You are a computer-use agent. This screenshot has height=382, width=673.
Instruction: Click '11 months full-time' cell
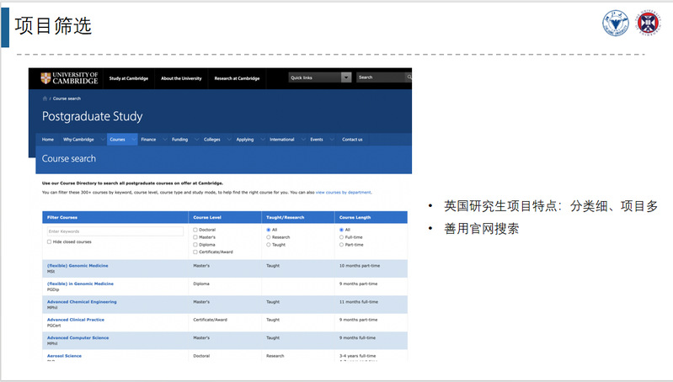pos(358,302)
